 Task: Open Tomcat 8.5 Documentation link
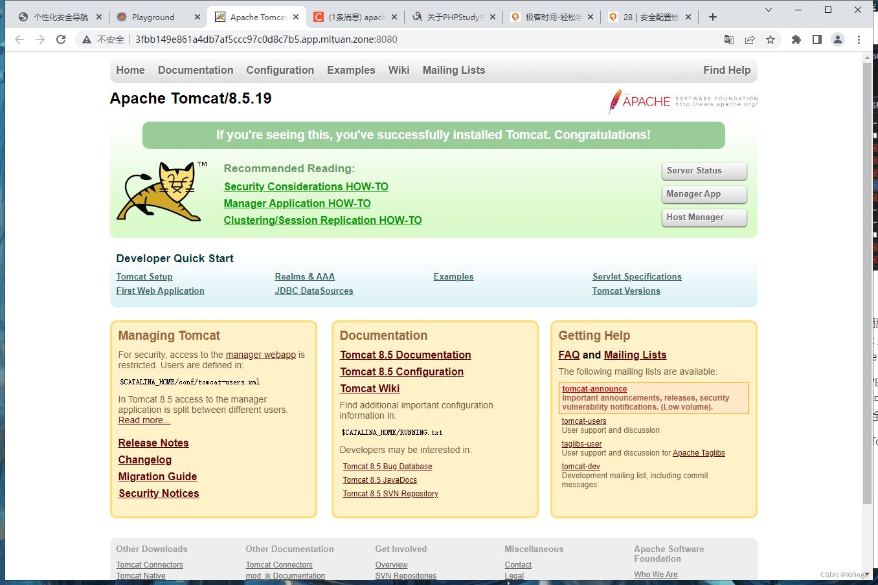[405, 355]
